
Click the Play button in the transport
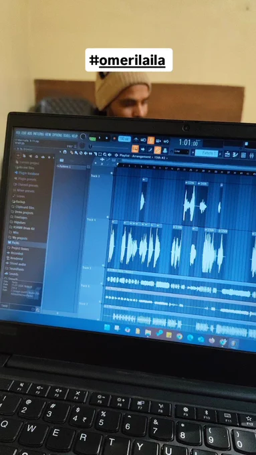click(x=100, y=138)
